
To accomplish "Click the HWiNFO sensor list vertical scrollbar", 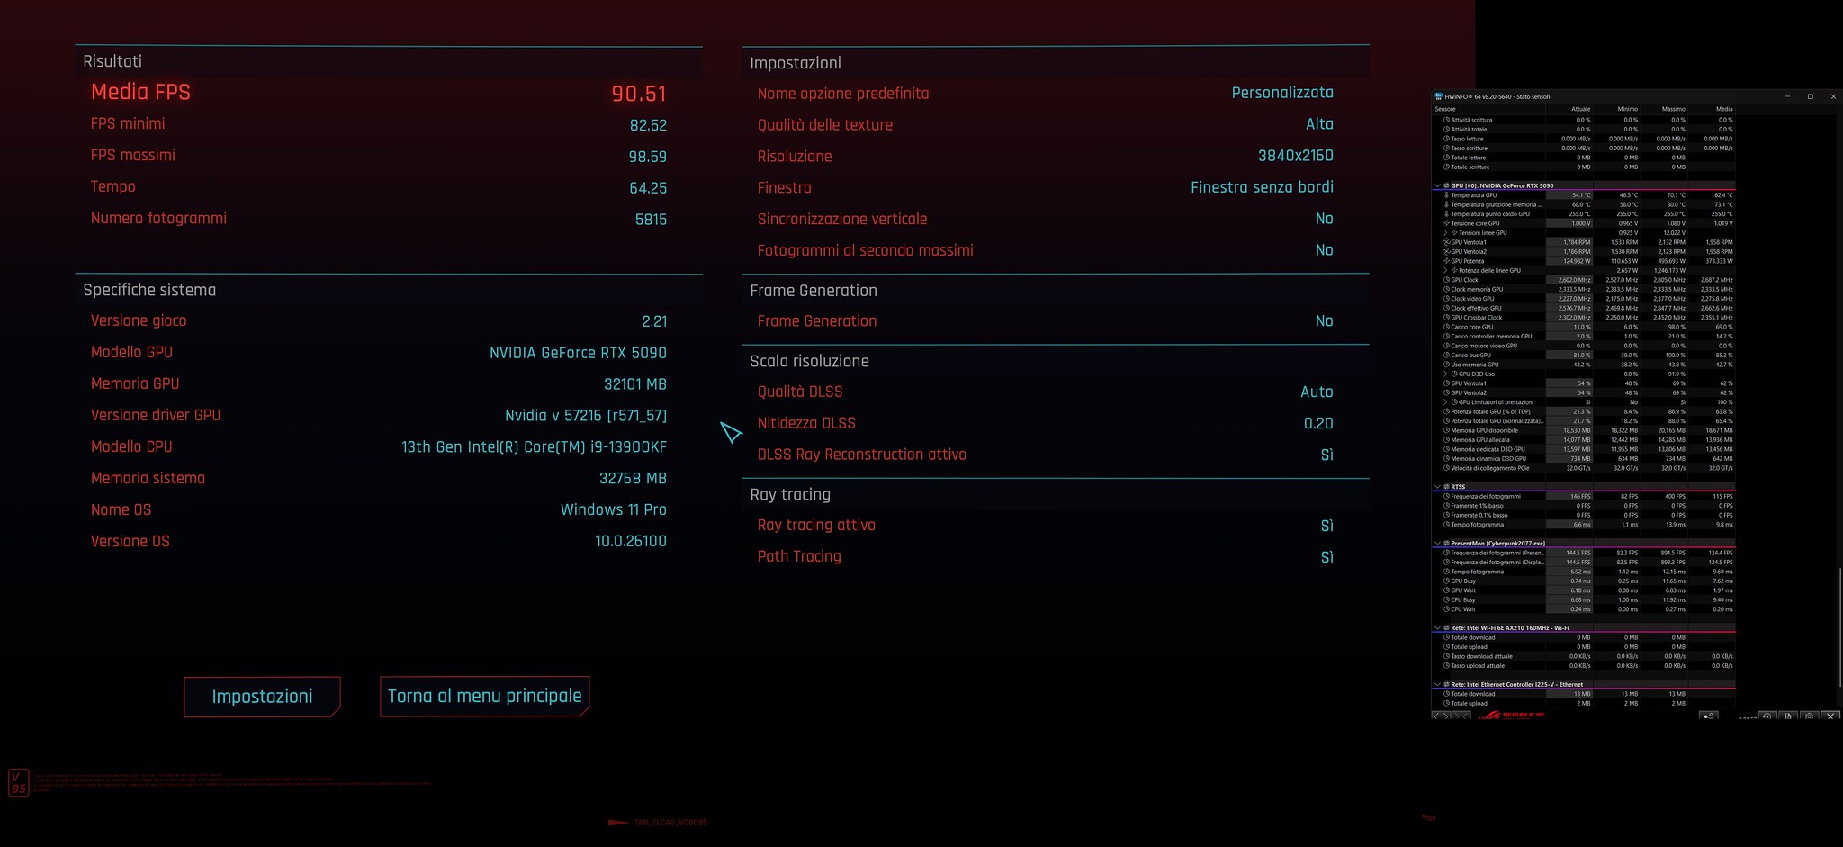I will [x=1839, y=626].
